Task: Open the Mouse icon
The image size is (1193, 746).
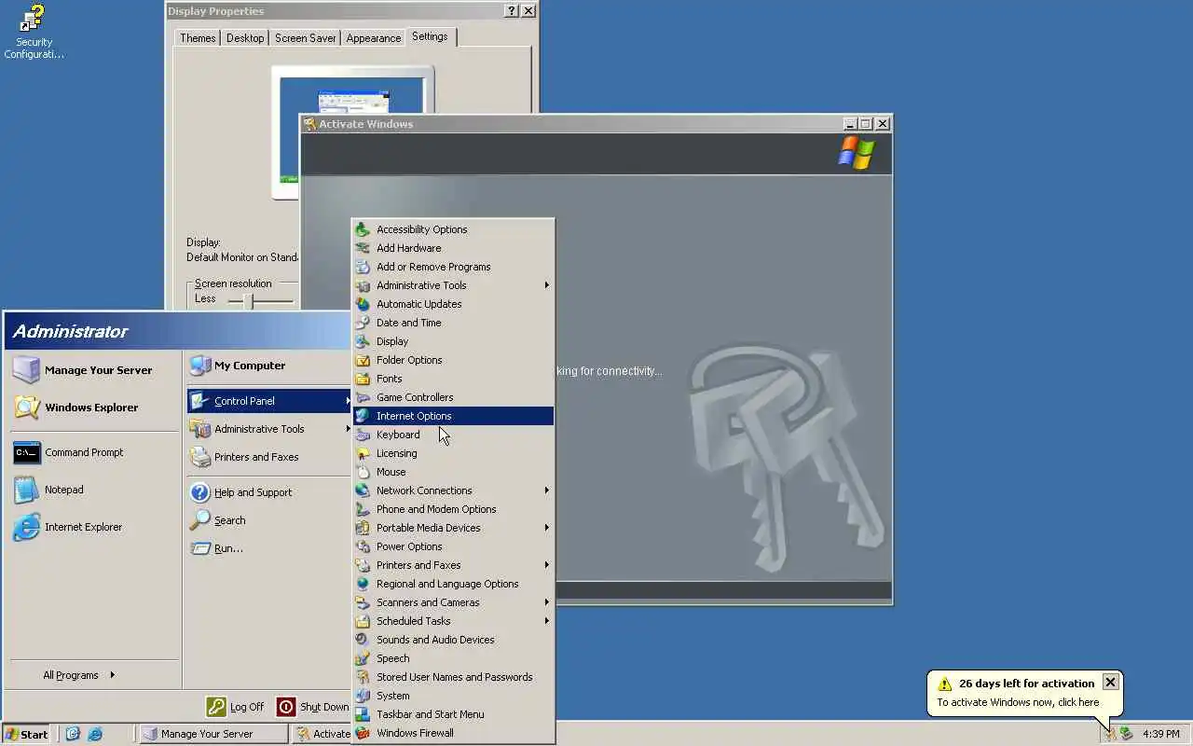Action: point(363,472)
